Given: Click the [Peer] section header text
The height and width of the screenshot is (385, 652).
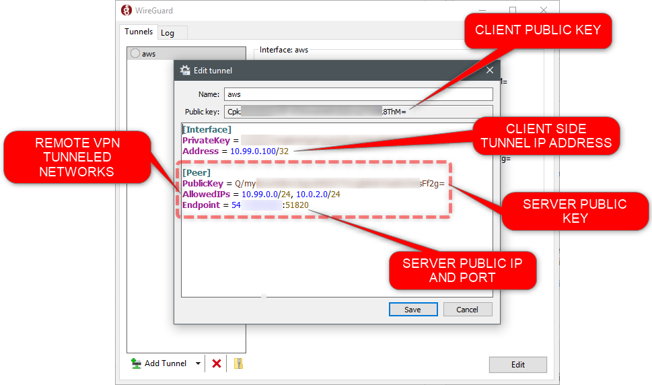Looking at the screenshot, I should (x=196, y=172).
